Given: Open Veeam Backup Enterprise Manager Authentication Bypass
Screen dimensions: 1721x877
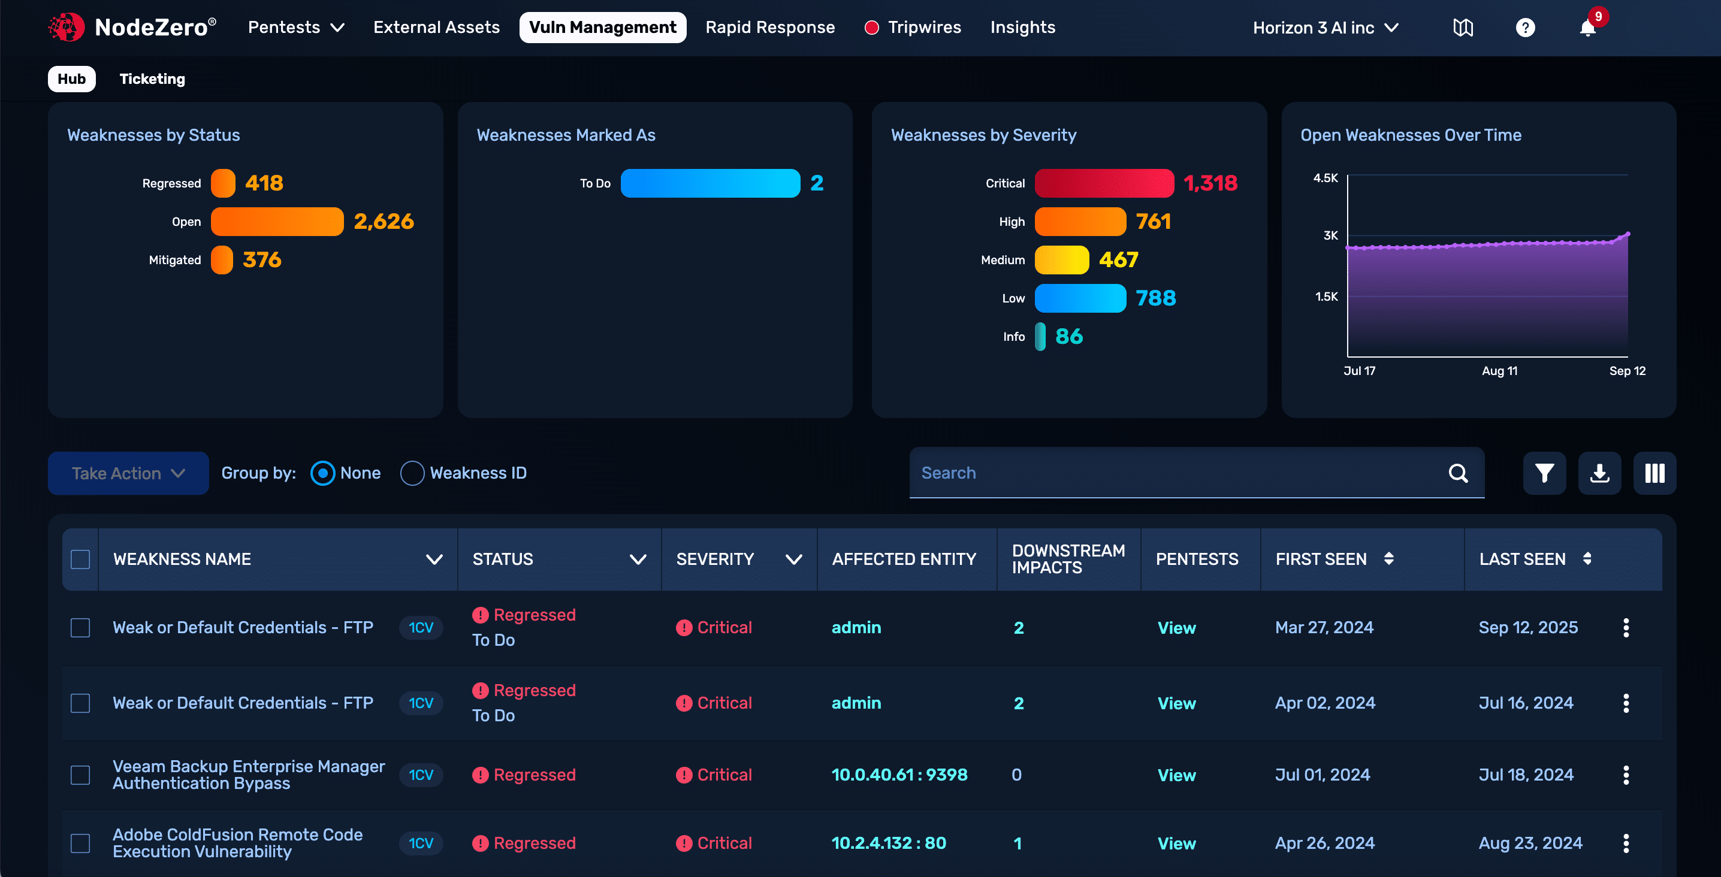Looking at the screenshot, I should (x=249, y=775).
